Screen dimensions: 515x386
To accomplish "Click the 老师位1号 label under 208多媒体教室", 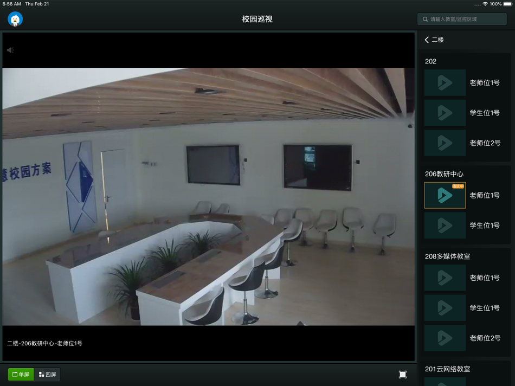I will (485, 278).
